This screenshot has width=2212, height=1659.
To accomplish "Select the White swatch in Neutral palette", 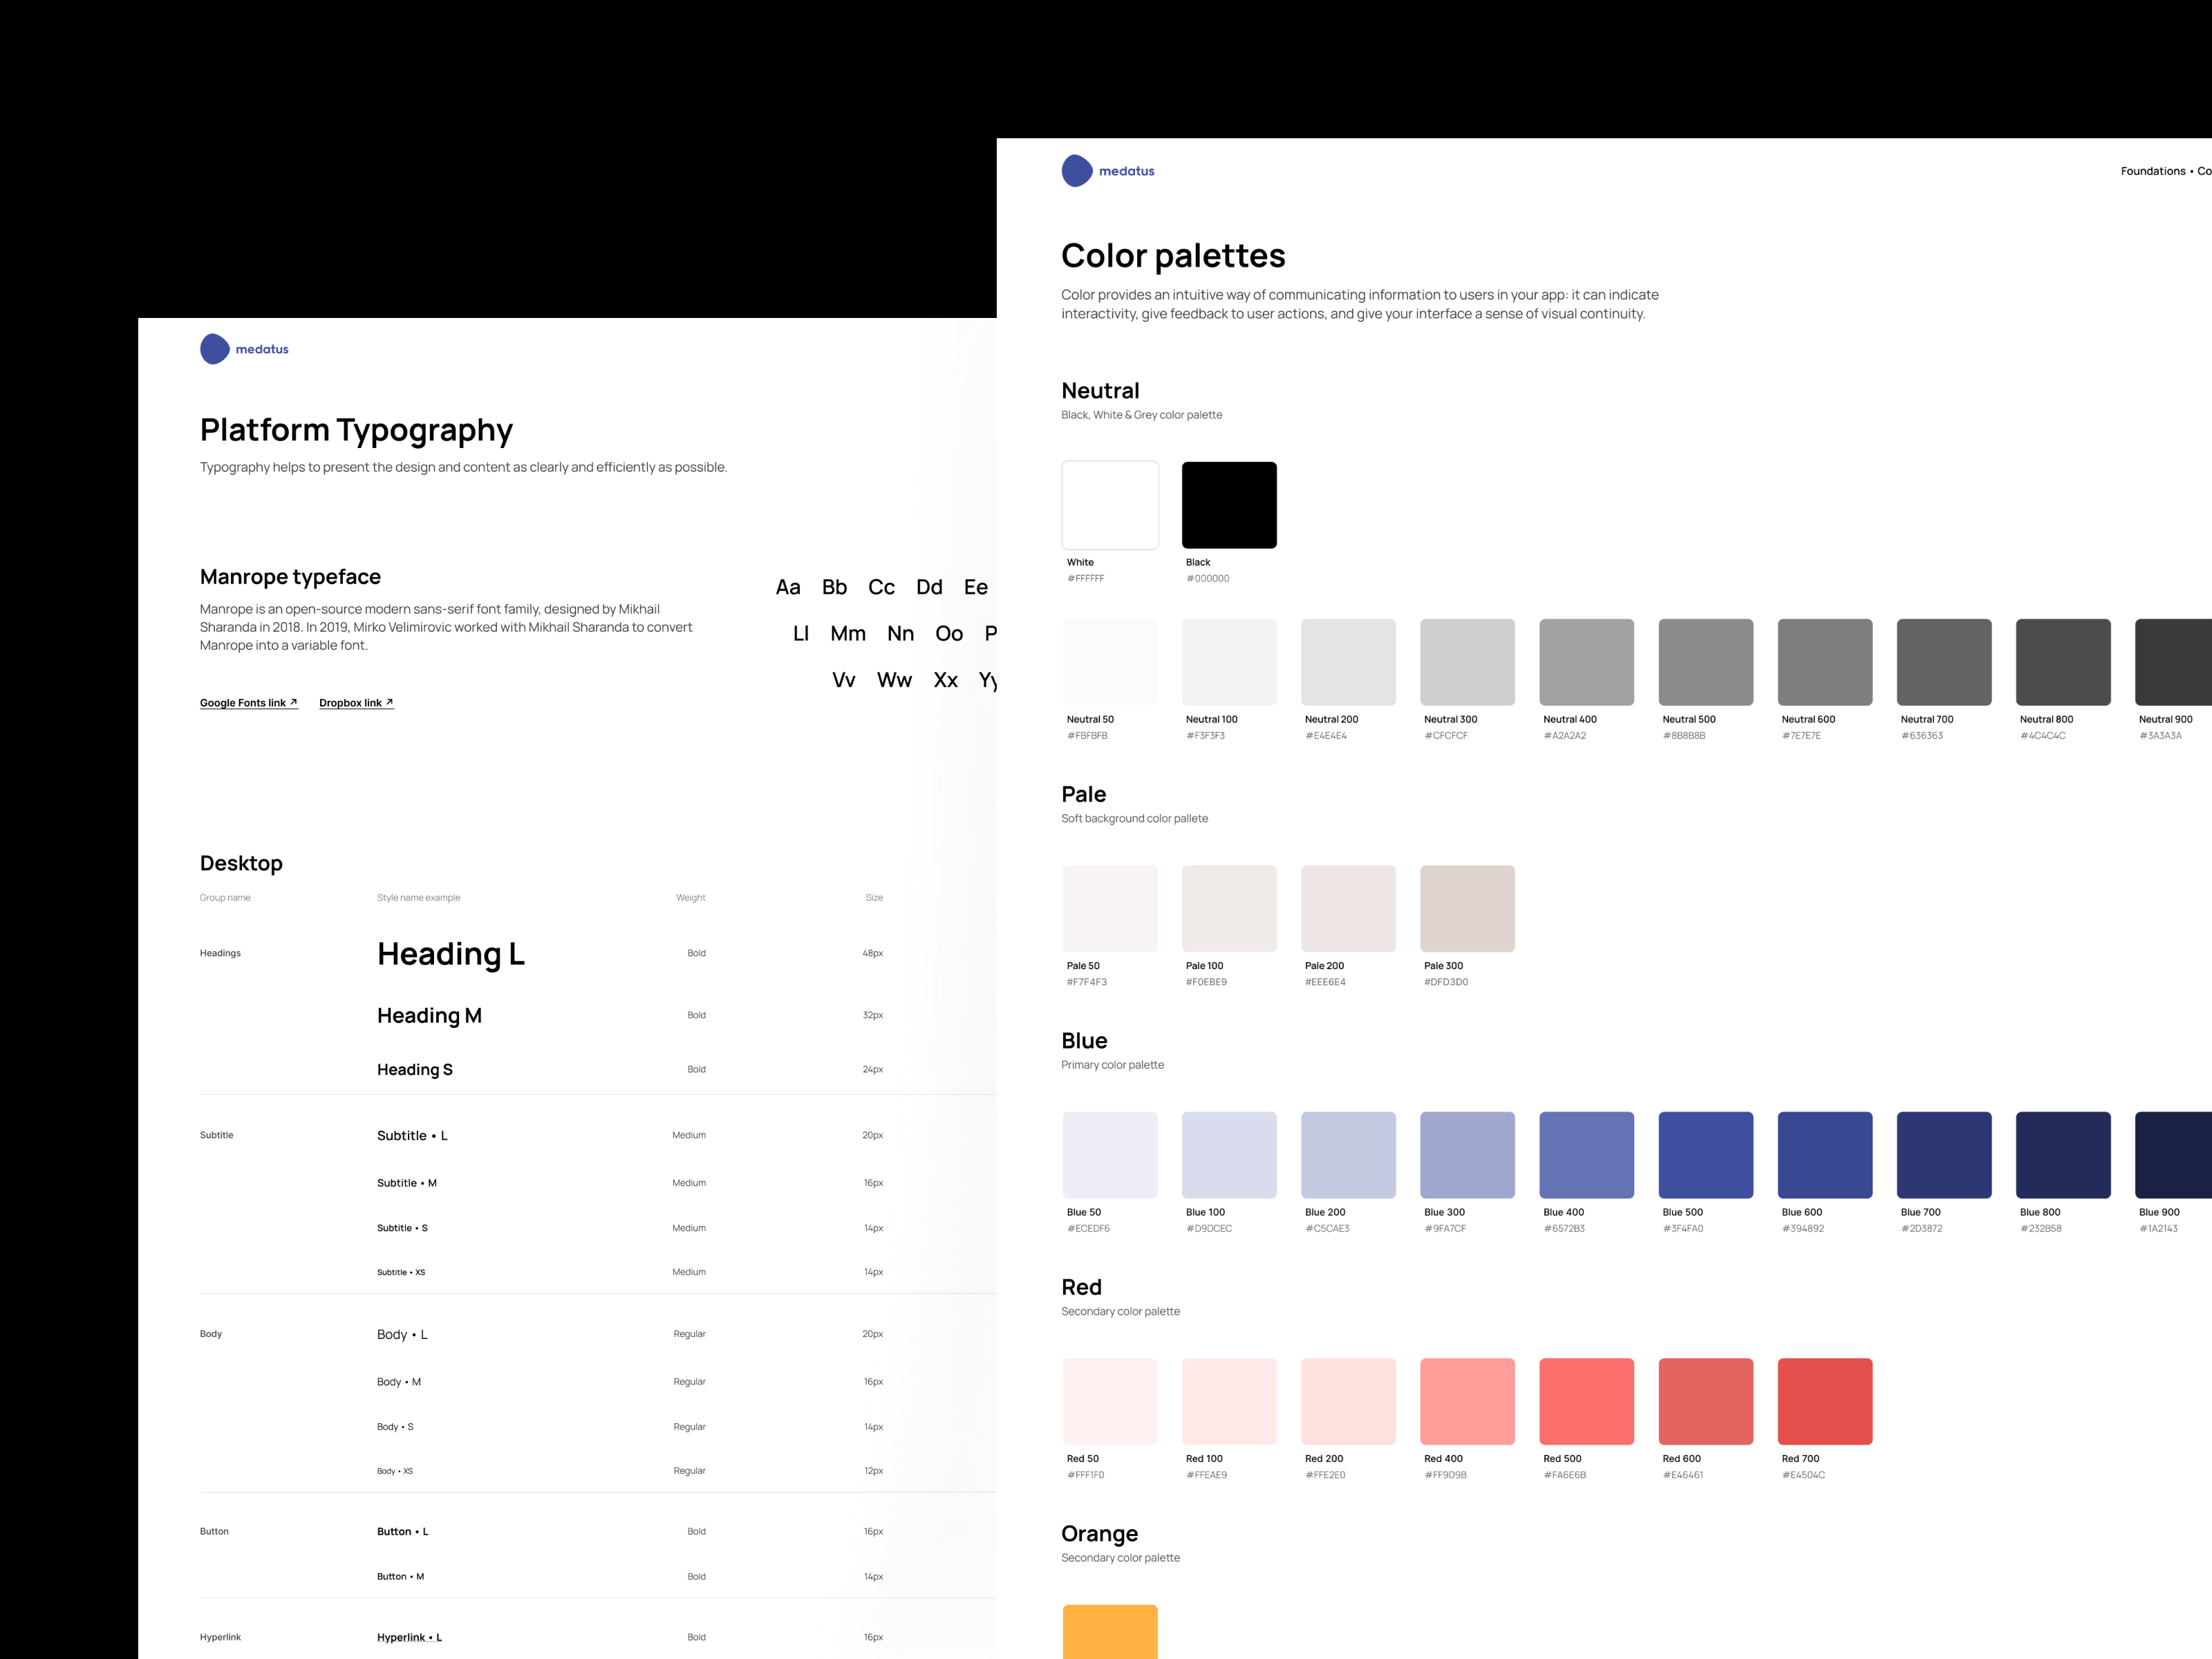I will coord(1110,504).
